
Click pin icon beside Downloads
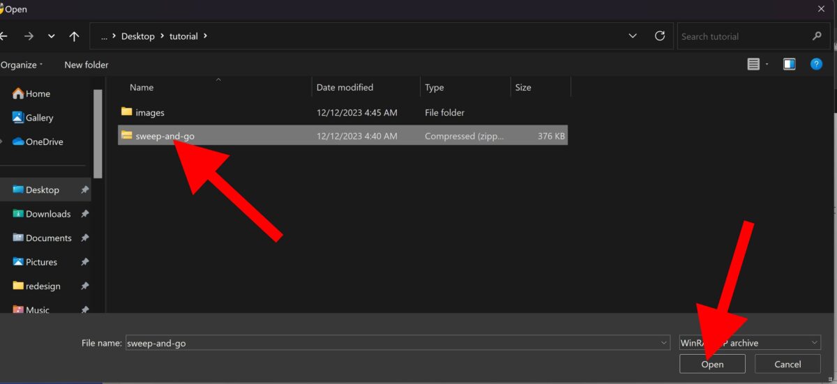(84, 214)
